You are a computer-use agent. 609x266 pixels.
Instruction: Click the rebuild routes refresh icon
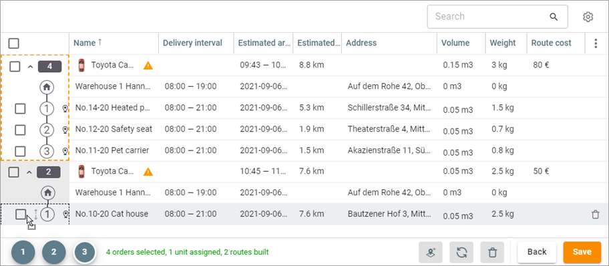pyautogui.click(x=461, y=251)
